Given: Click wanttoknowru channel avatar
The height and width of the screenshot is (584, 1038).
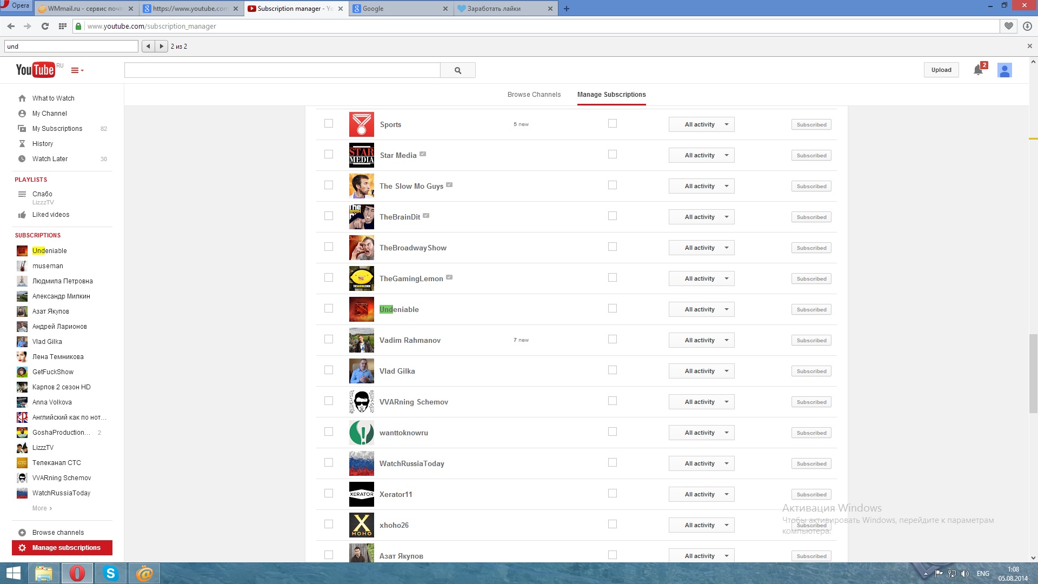Looking at the screenshot, I should [362, 433].
